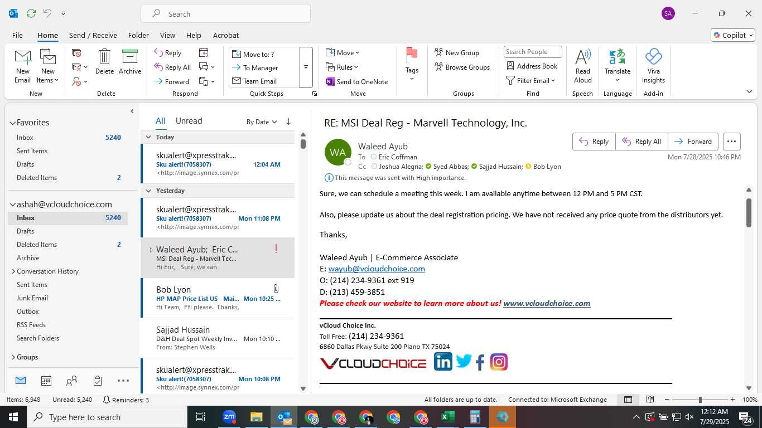Click New Group in Groups section
762x428 pixels.
pos(457,52)
